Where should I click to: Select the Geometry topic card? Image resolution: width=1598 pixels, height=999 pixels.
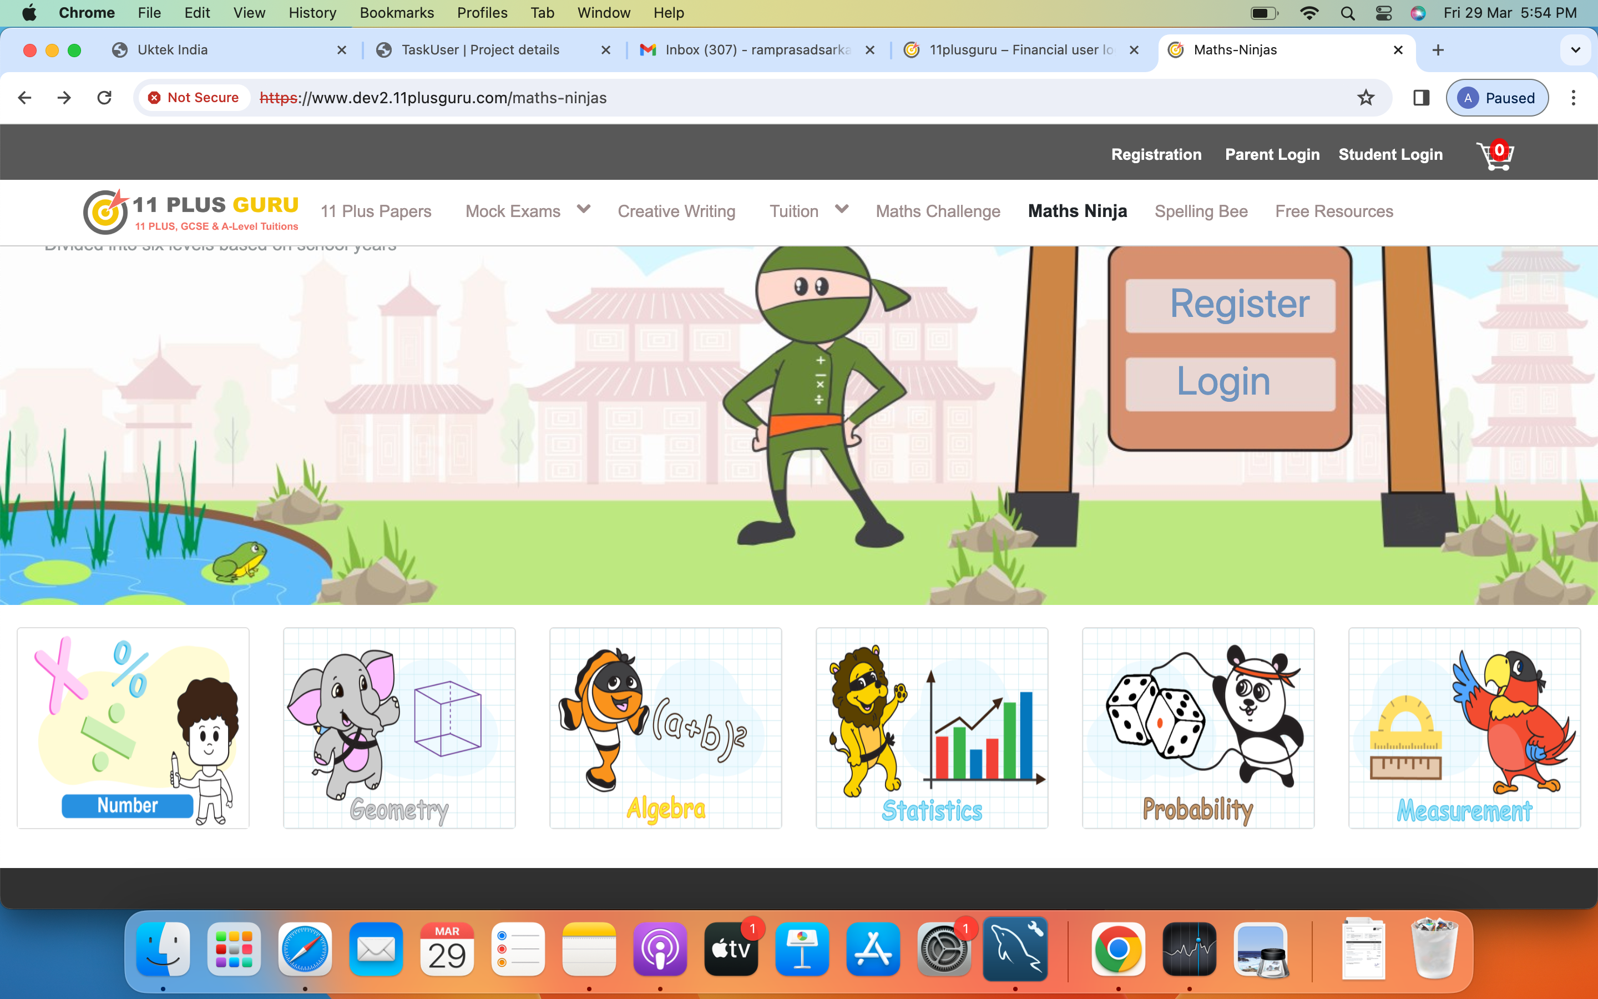[x=399, y=728]
